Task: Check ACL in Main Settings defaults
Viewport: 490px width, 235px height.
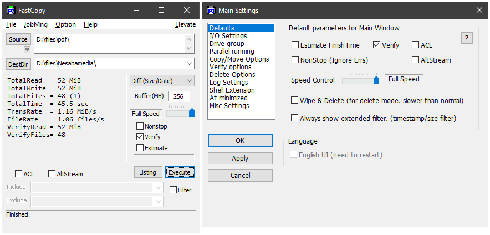Action: [x=415, y=45]
